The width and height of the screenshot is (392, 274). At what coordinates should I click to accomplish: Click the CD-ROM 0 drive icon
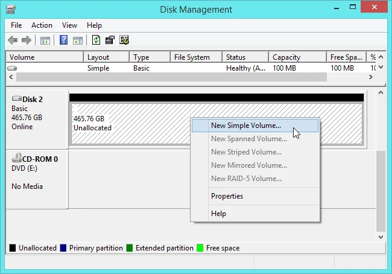click(17, 158)
